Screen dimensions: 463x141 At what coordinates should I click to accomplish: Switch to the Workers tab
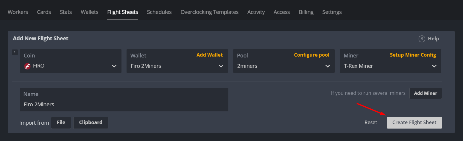point(18,12)
